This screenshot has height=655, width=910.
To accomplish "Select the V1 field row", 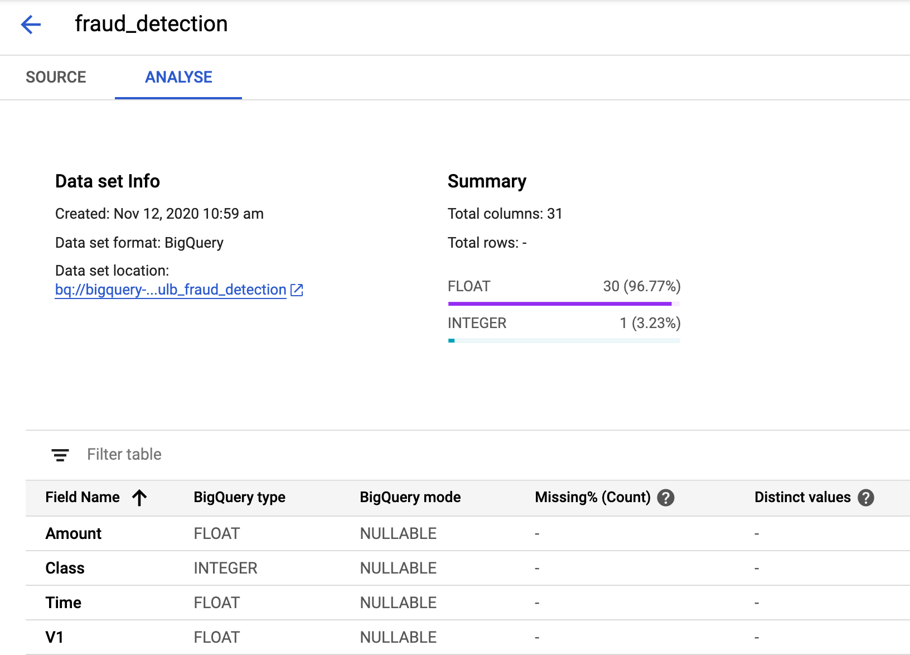I will (x=55, y=638).
